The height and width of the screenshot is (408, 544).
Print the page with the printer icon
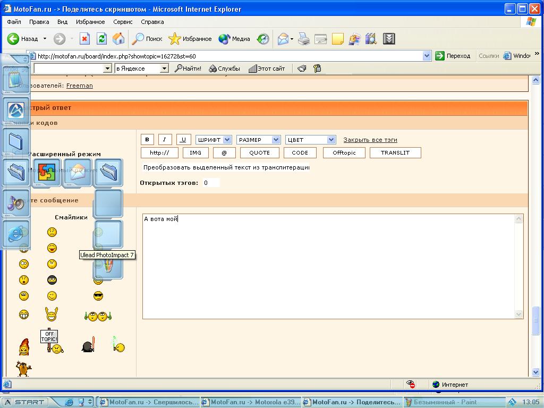(x=304, y=39)
